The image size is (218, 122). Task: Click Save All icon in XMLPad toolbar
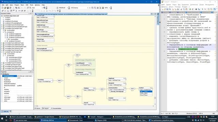pos(10,8)
